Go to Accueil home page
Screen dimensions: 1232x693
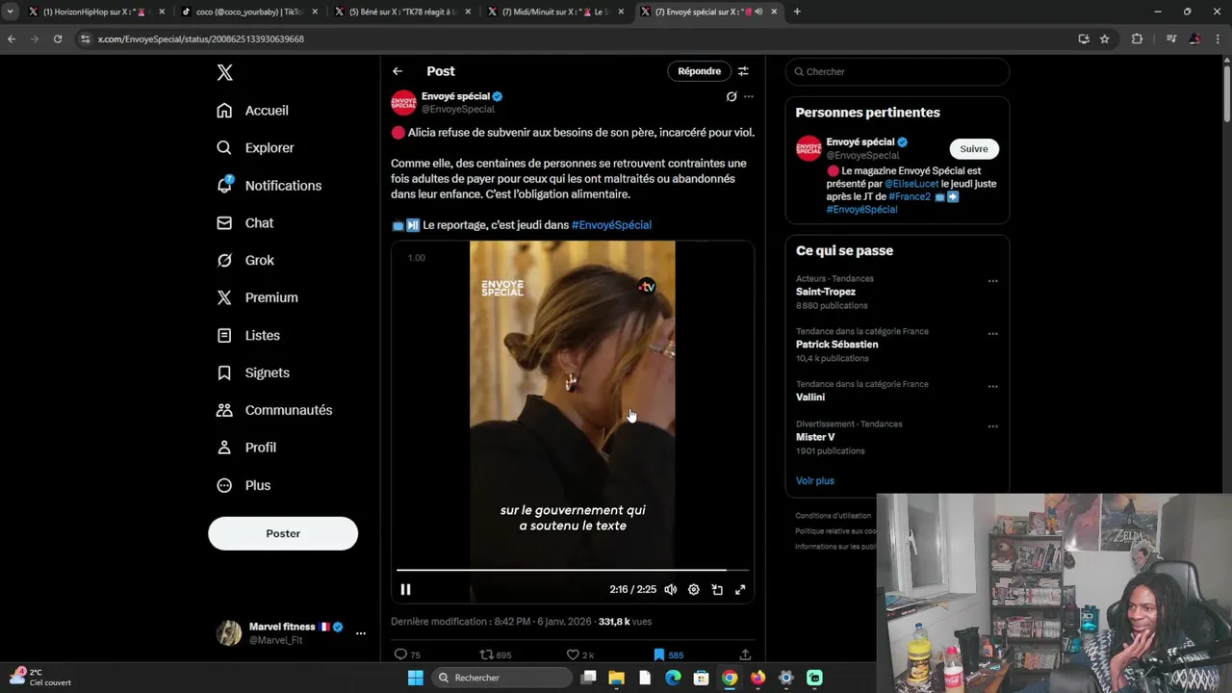point(253,111)
